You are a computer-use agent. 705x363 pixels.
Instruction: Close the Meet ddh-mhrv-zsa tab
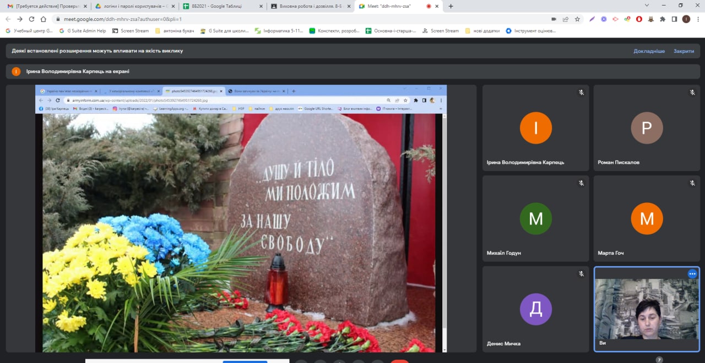437,6
